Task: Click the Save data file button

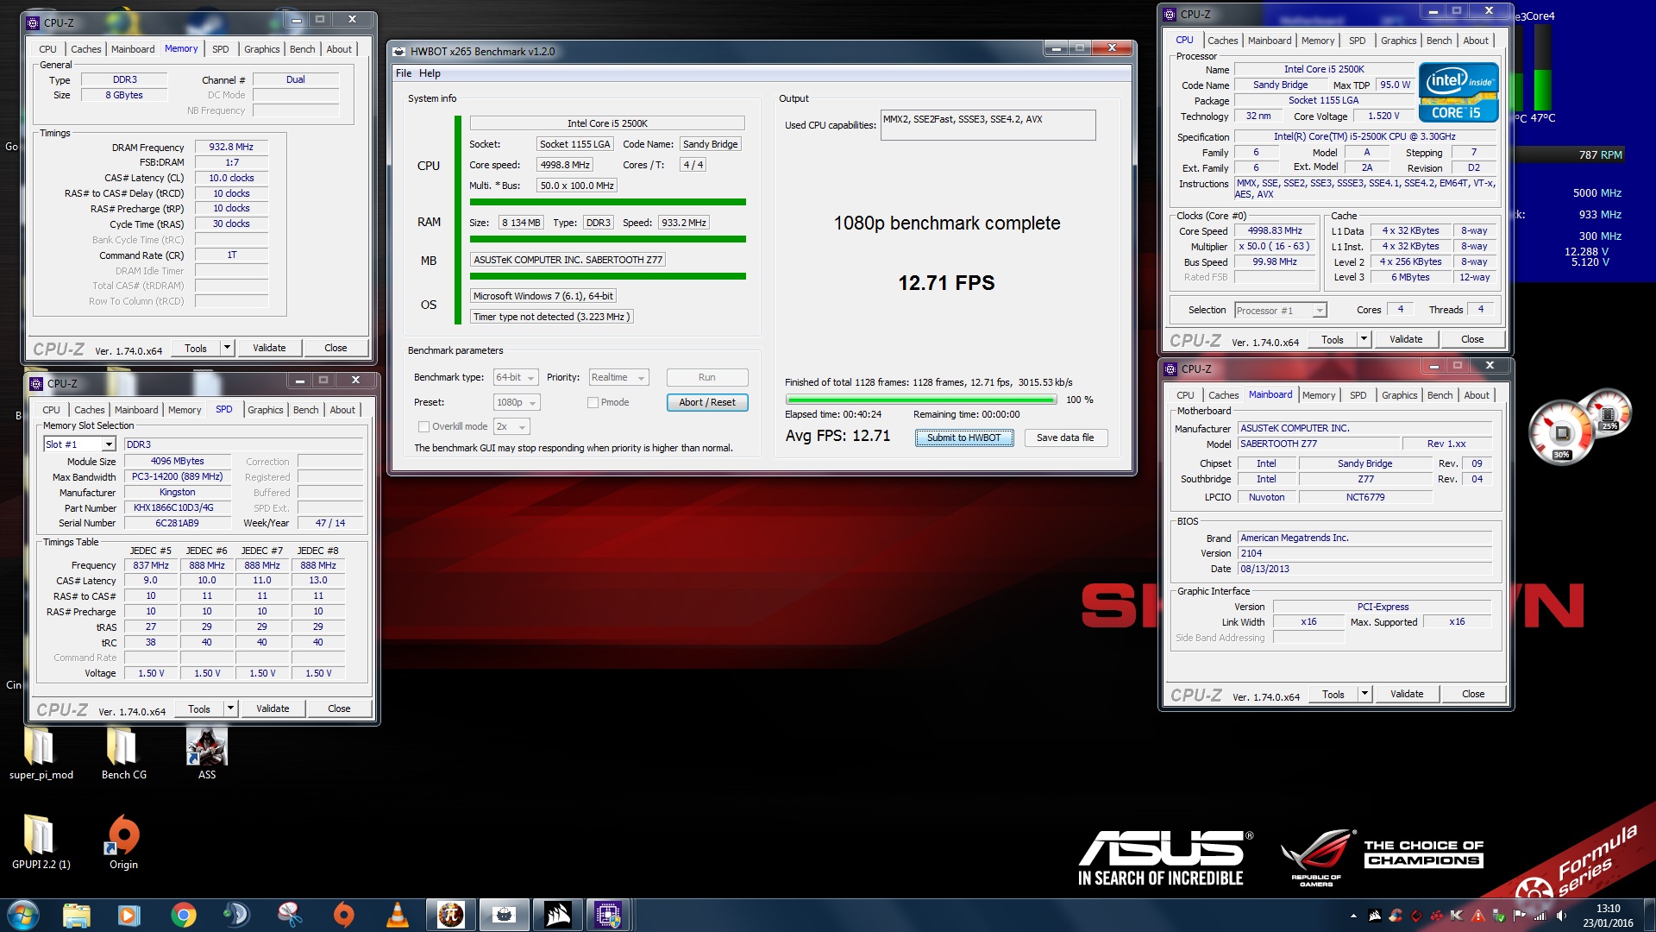Action: (1065, 438)
